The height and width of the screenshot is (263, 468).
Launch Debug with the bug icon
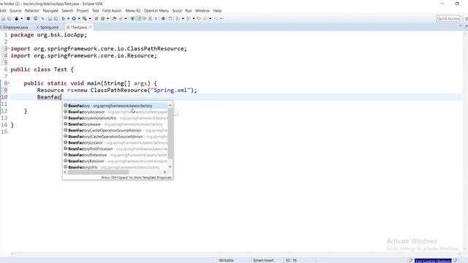pos(63,18)
